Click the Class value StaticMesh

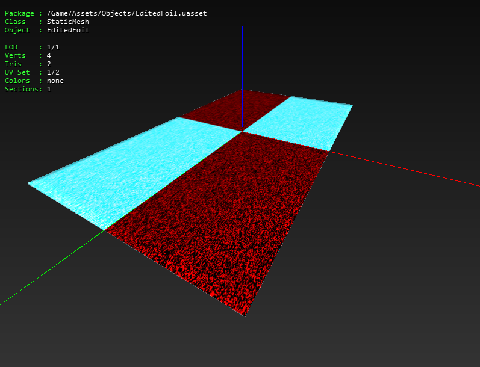click(68, 22)
